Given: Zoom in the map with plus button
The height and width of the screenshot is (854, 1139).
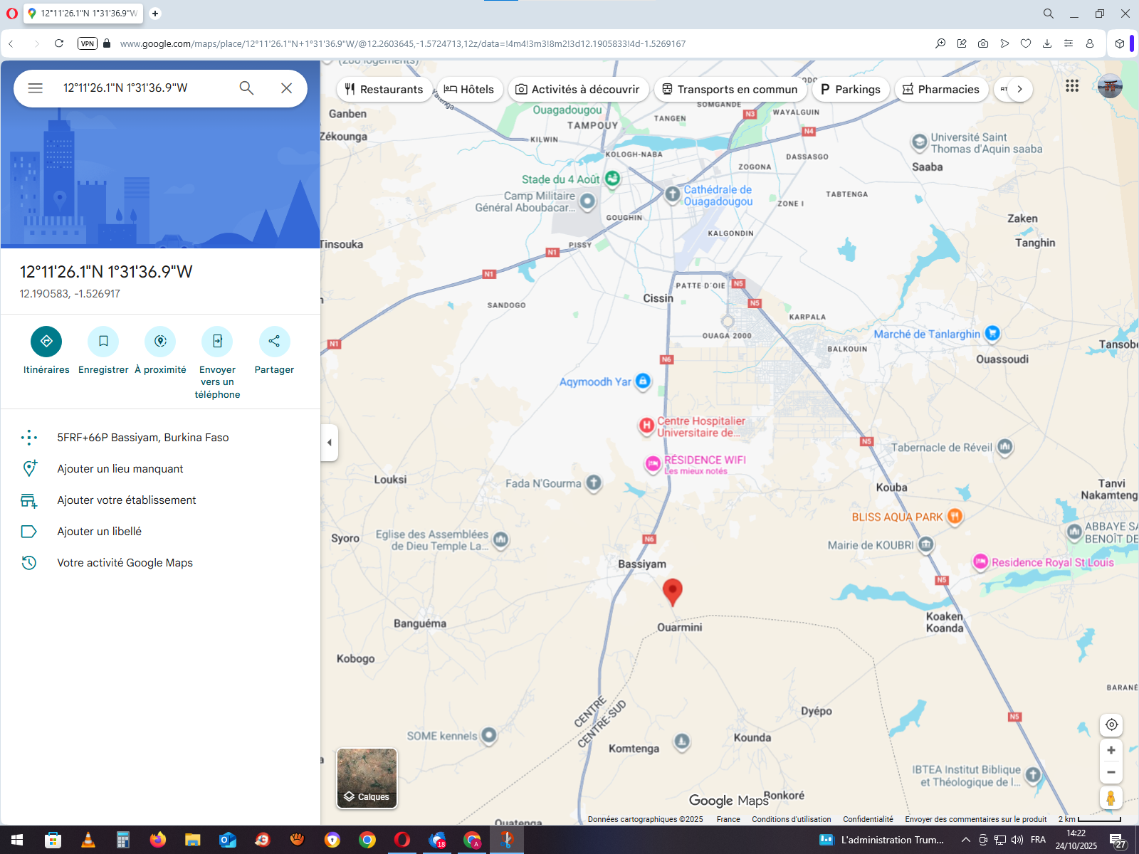Looking at the screenshot, I should [x=1111, y=750].
